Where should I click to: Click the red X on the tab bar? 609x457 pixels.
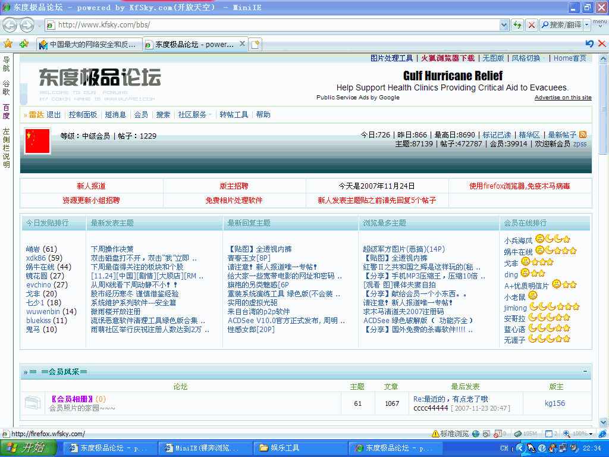click(x=602, y=43)
